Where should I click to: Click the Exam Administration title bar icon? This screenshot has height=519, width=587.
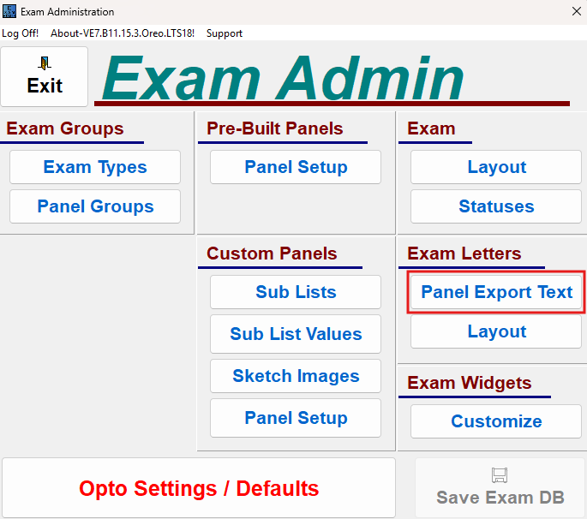point(9,12)
